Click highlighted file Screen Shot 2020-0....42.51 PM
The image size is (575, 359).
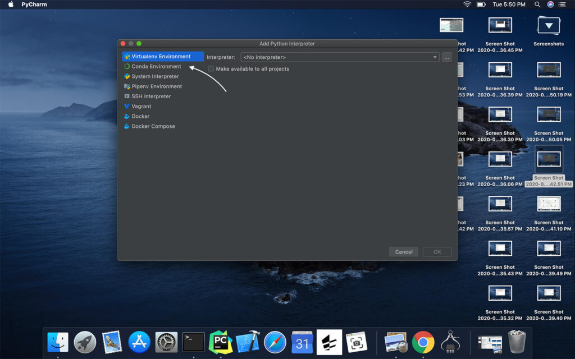(x=549, y=160)
